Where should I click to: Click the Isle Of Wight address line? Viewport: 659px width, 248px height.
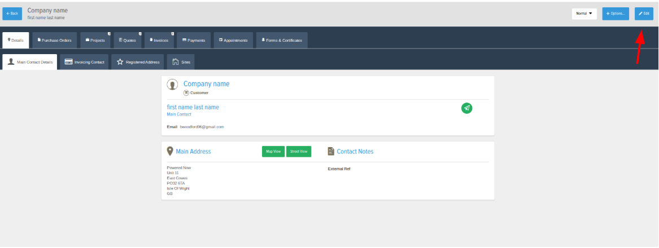(x=178, y=189)
